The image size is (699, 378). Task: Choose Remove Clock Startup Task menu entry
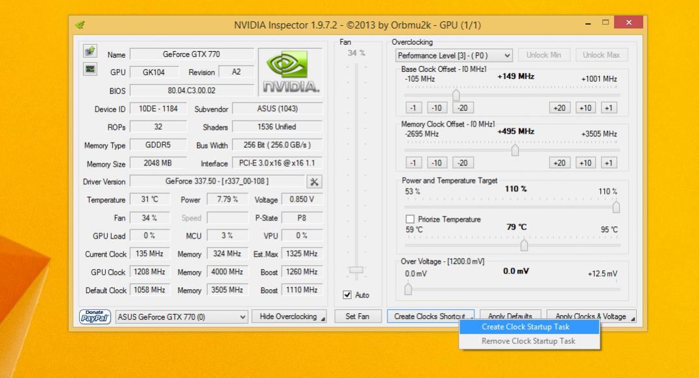coord(529,341)
